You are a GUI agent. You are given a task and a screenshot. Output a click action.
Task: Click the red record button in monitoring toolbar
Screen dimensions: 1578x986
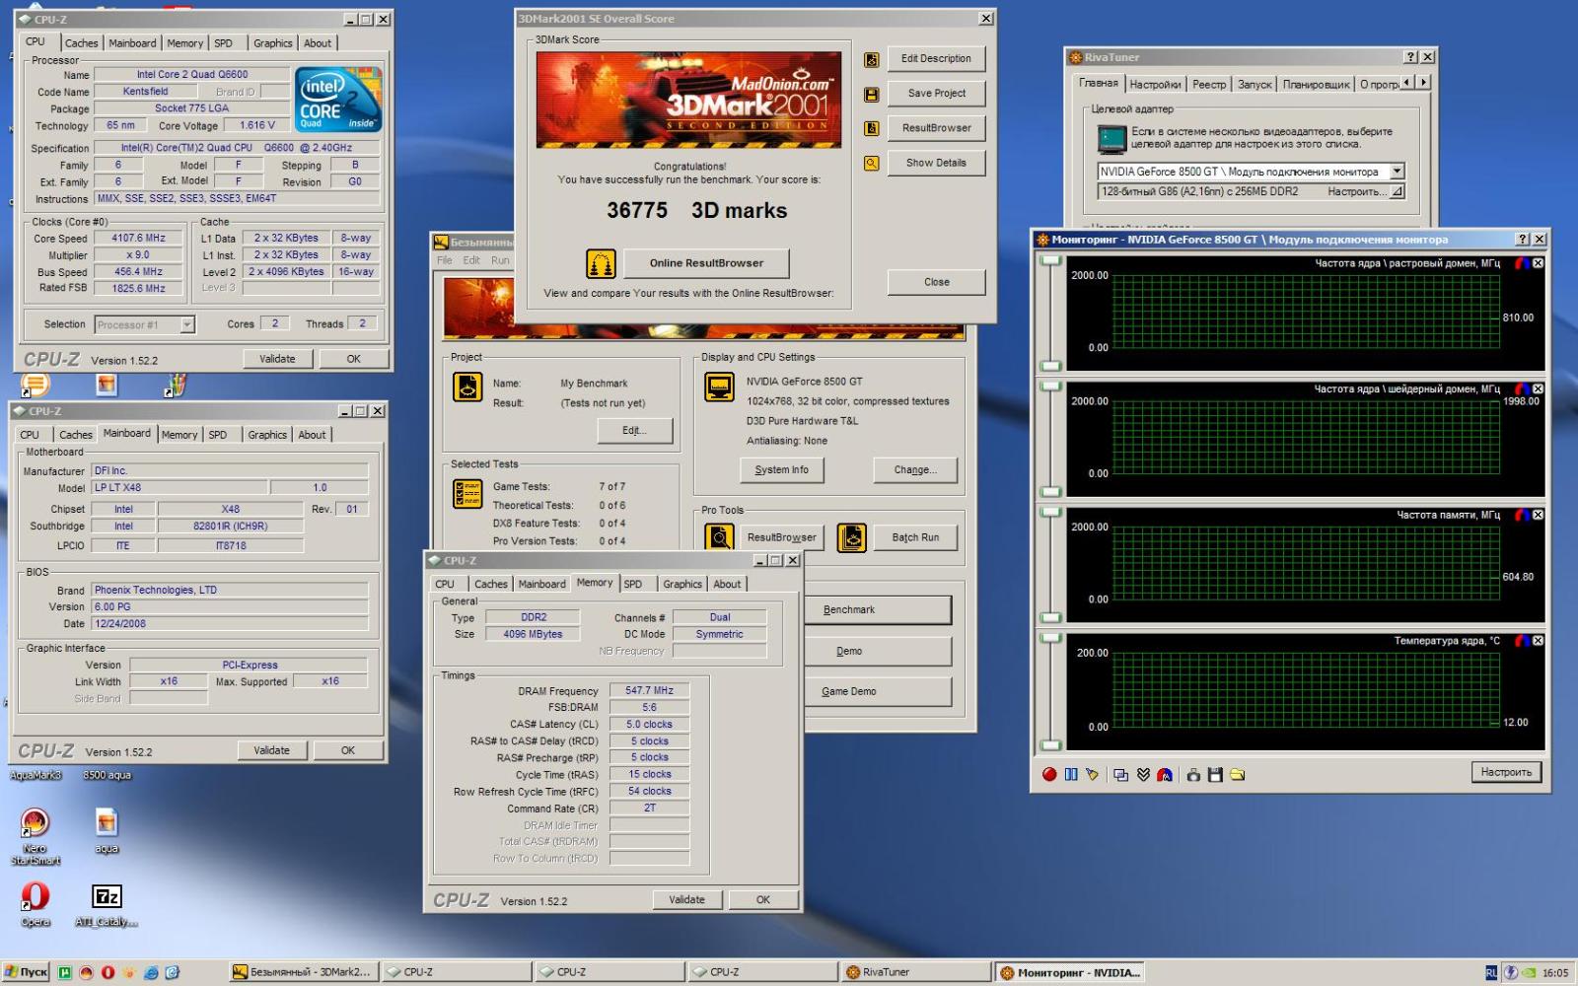1049,775
